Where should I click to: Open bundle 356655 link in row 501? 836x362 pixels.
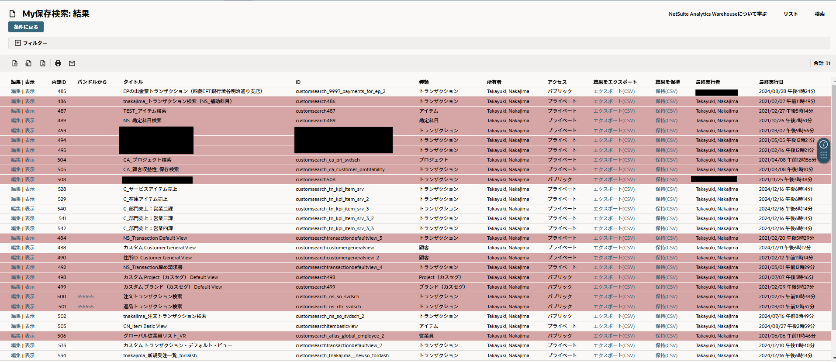(85, 307)
